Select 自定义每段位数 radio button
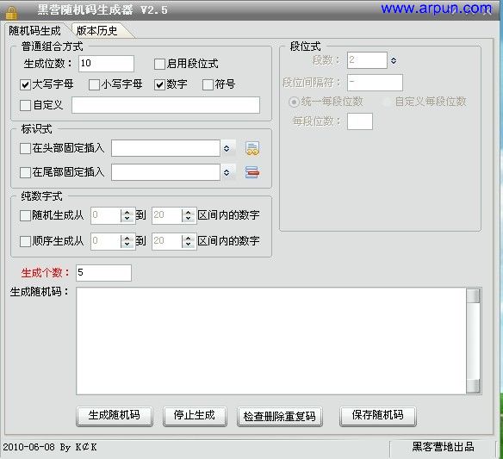The image size is (503, 459). [388, 102]
